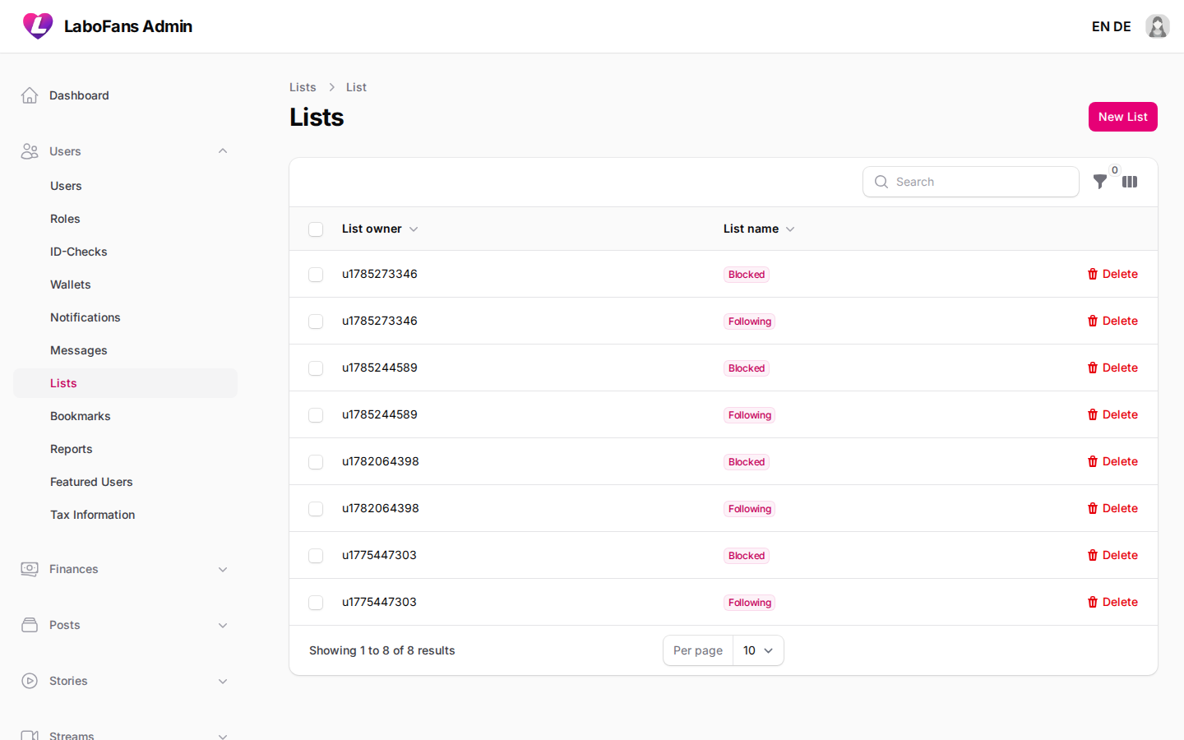Open the Users submenu item
The height and width of the screenshot is (740, 1184).
coord(125,186)
